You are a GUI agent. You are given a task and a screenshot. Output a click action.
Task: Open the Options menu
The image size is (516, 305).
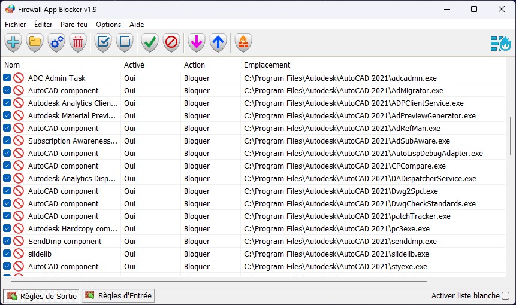108,25
